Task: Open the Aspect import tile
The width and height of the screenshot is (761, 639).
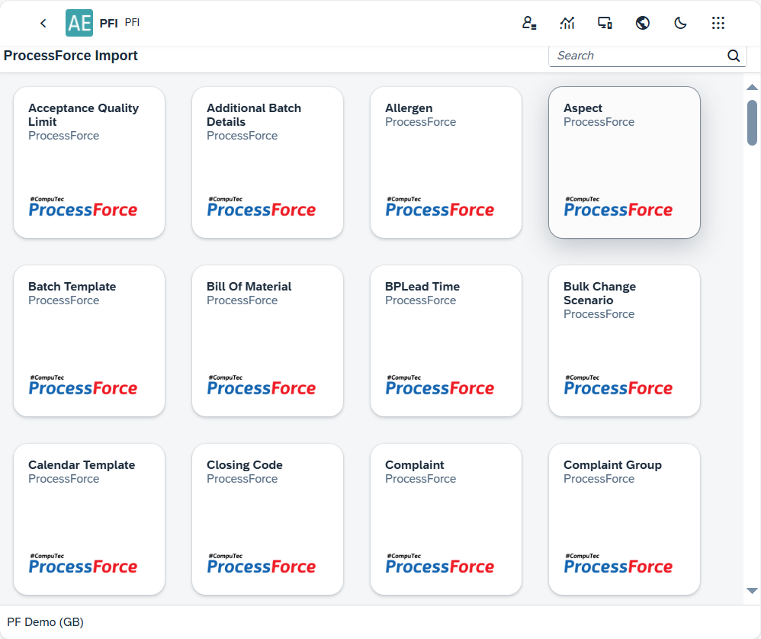Action: pos(624,162)
